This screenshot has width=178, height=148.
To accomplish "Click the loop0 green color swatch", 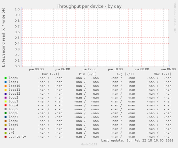I will 6,78.
